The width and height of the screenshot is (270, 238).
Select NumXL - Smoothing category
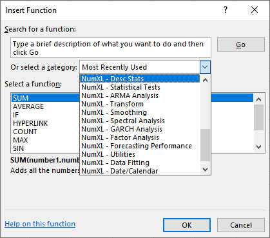tap(140, 112)
